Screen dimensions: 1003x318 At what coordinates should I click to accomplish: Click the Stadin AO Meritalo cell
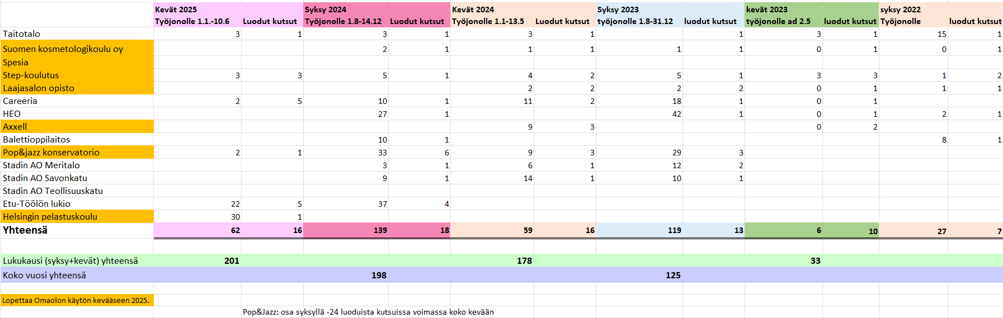pos(77,165)
